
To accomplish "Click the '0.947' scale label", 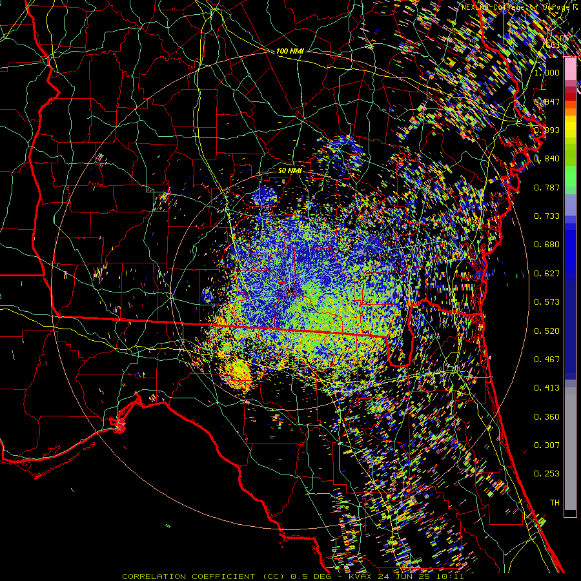I will 547,101.
